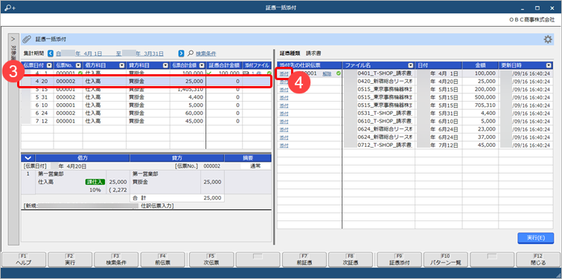Select slip row dated 6/24 for 60,000
The width and height of the screenshot is (562, 279).
[x=146, y=114]
